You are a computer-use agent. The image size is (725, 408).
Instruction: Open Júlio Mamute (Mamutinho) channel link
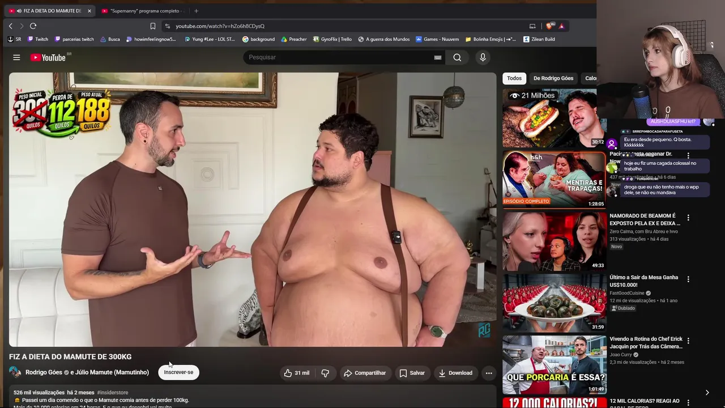[x=112, y=372]
